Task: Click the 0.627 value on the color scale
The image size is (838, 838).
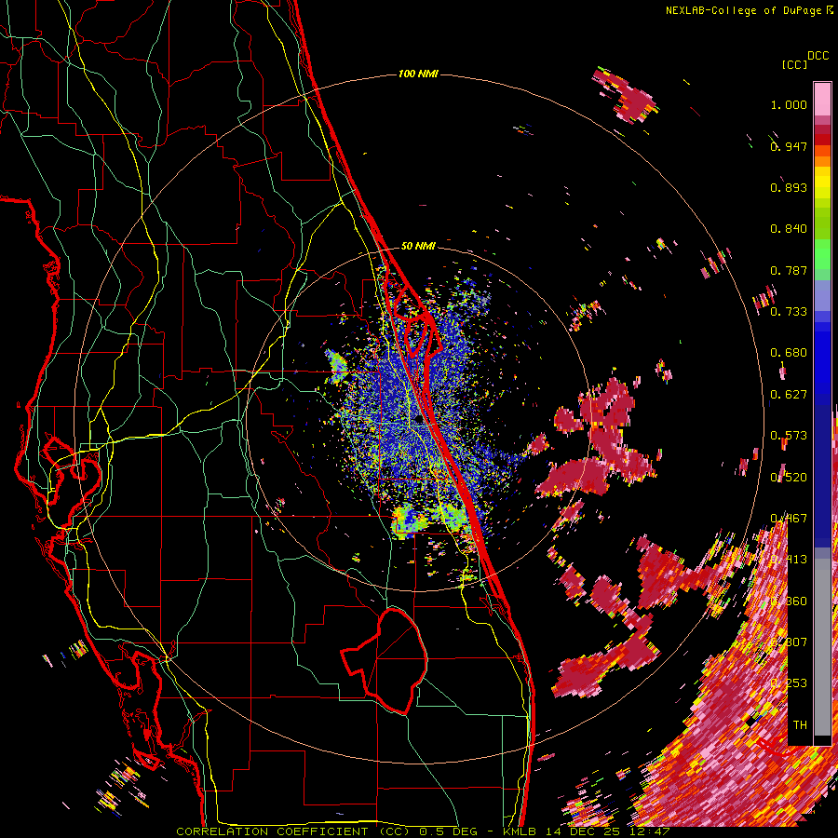Action: (789, 395)
